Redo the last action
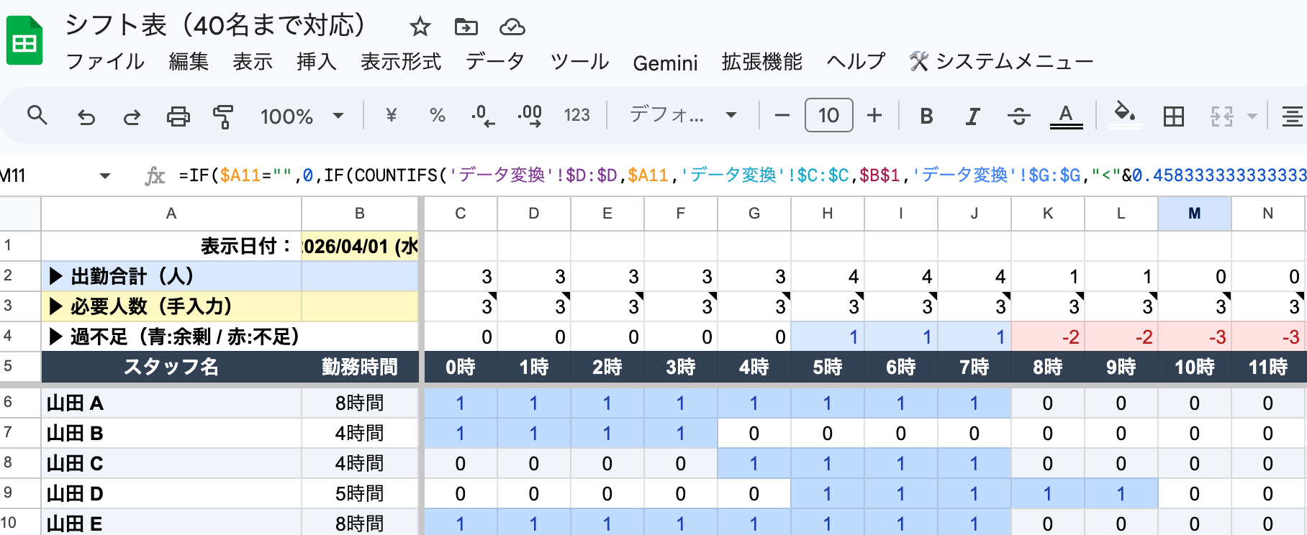This screenshot has height=535, width=1307. [132, 116]
